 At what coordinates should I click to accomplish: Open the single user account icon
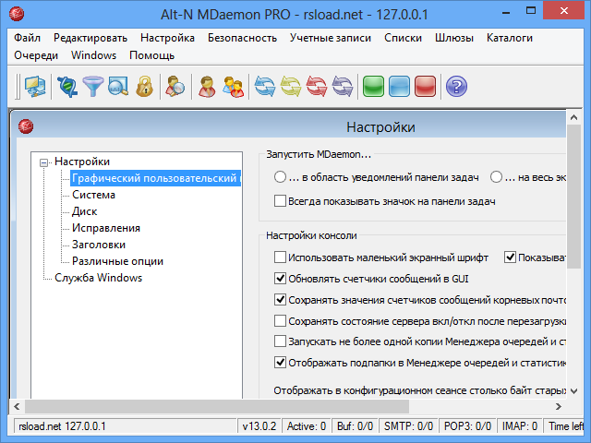point(207,87)
